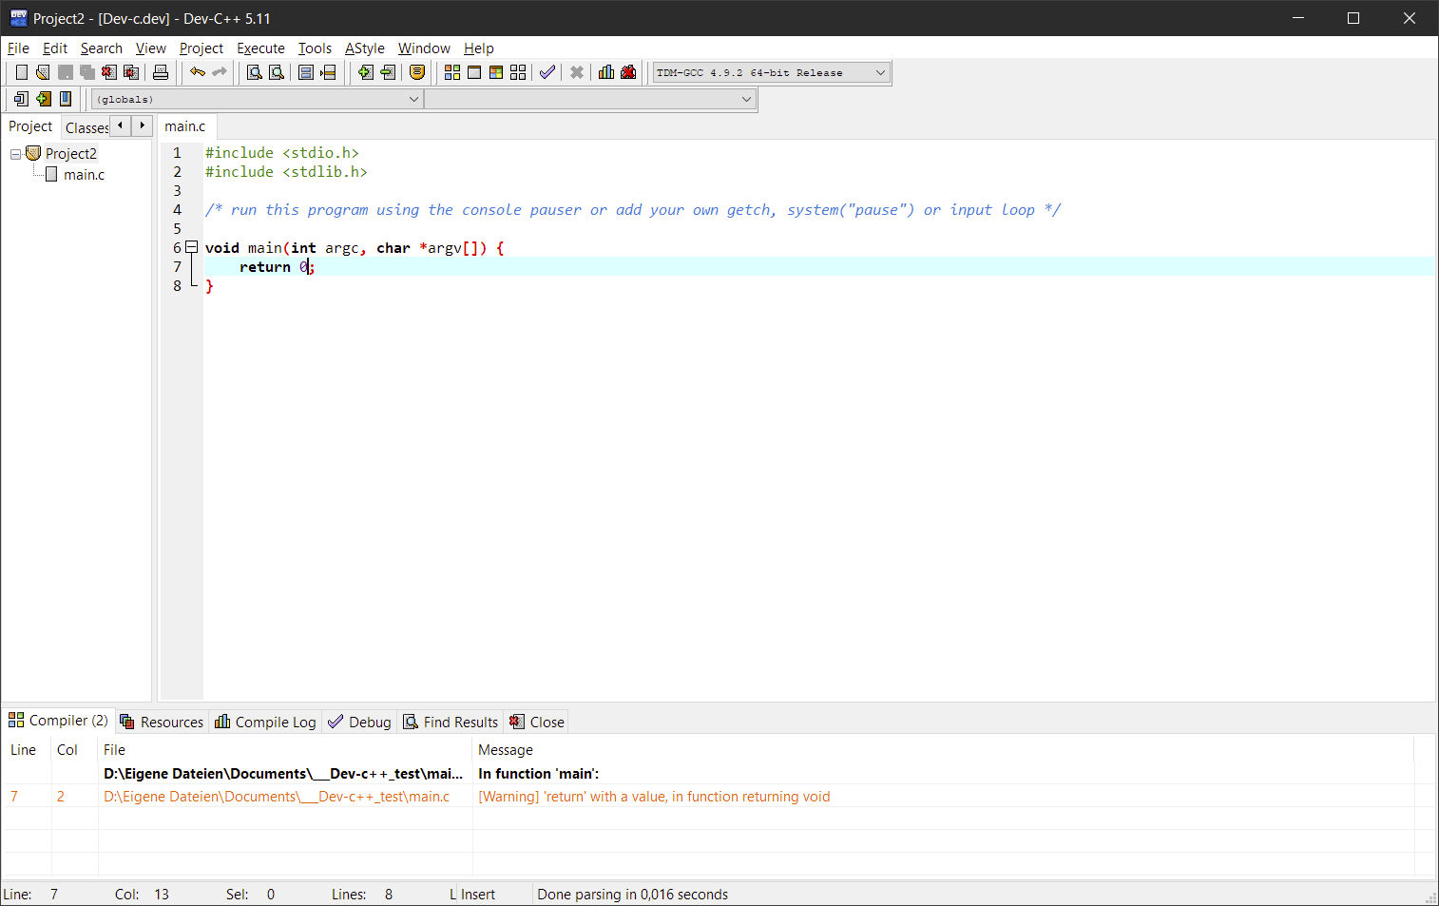Click the Remove from project icon
This screenshot has height=906, width=1439.
pos(388,72)
